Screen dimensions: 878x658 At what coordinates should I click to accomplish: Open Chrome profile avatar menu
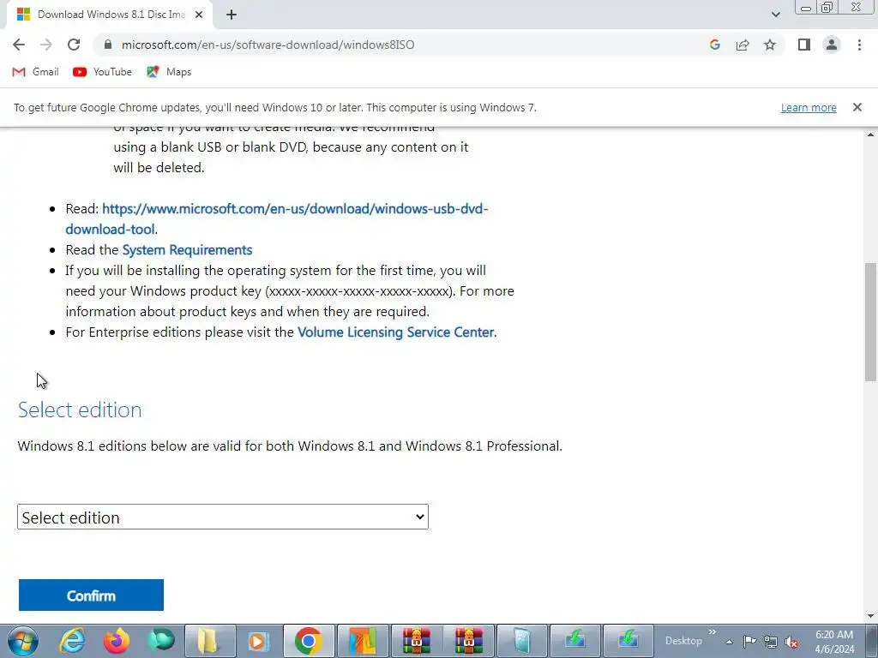click(832, 45)
